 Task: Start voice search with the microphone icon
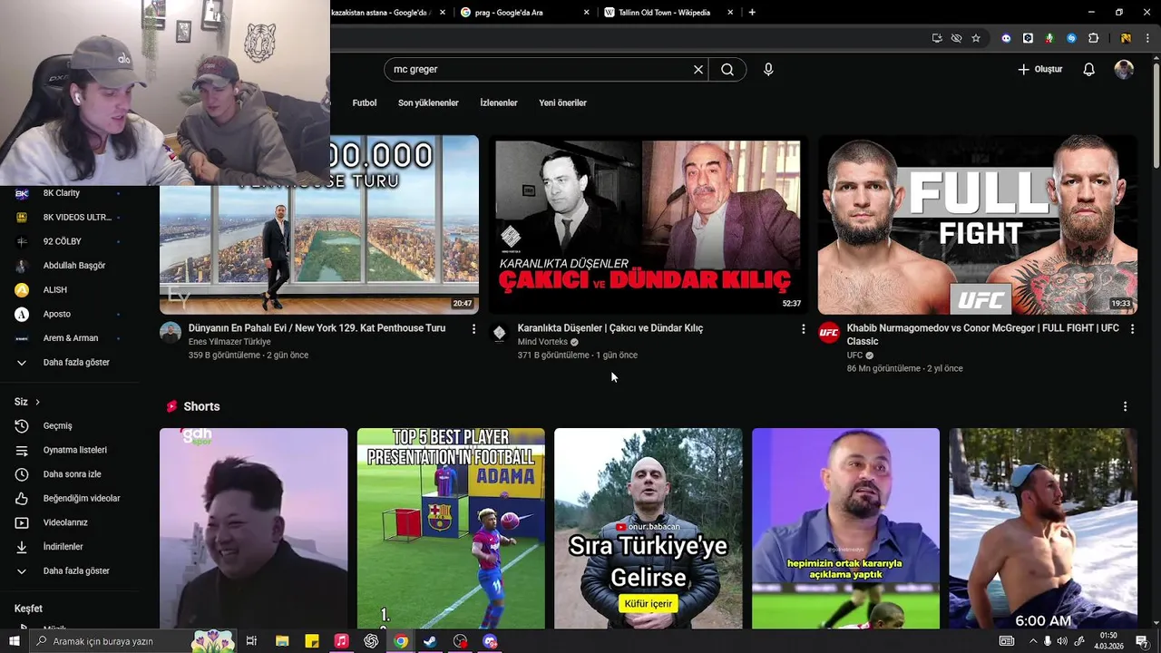point(768,70)
